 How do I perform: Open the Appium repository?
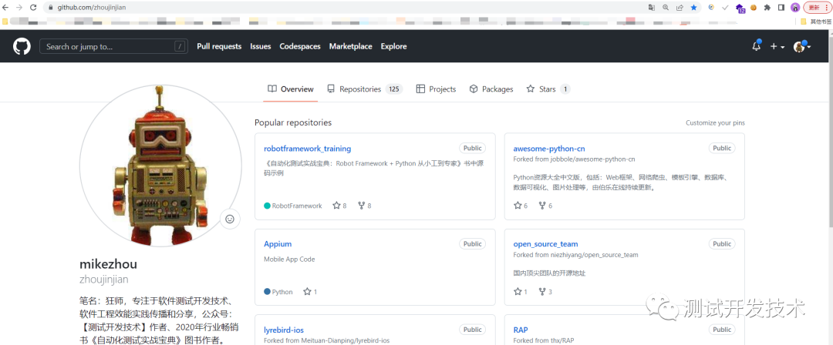278,244
